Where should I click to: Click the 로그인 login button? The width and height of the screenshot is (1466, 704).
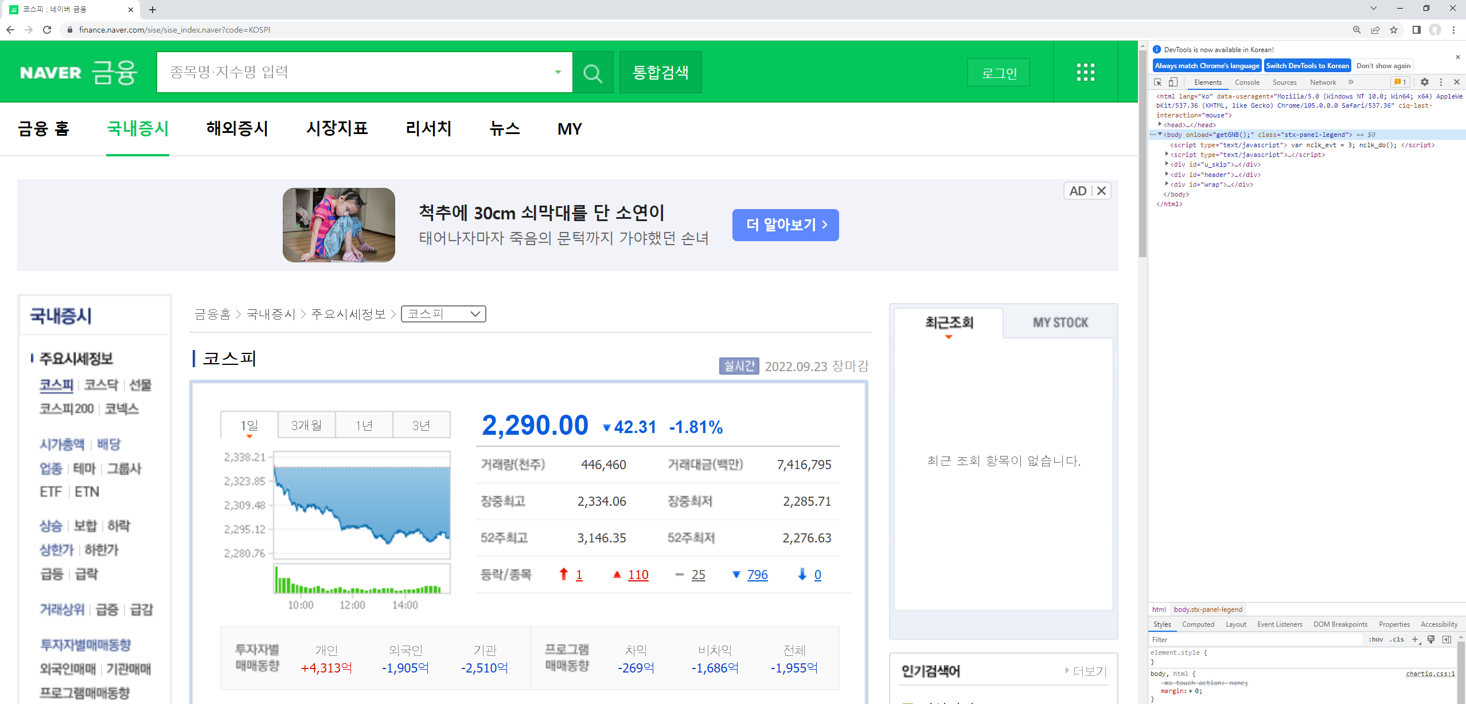[x=999, y=73]
